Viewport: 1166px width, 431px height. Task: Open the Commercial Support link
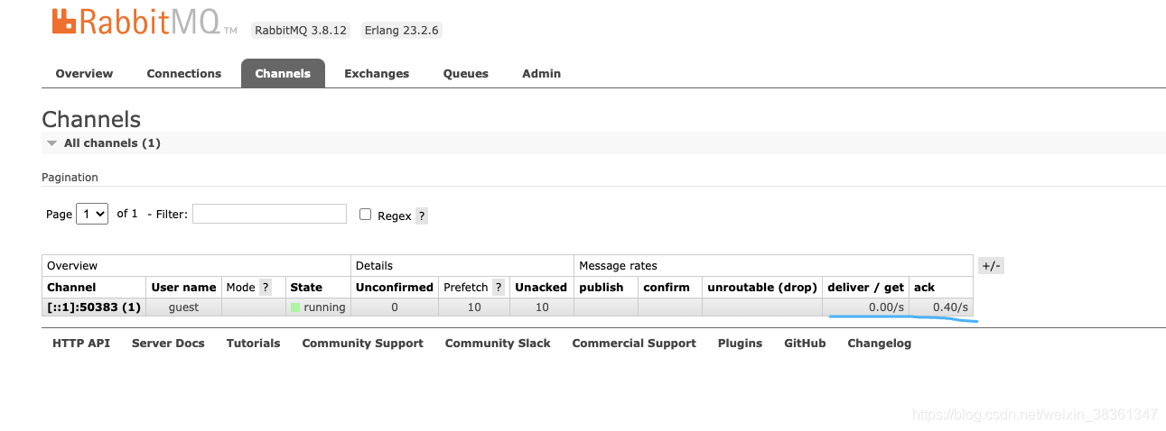pos(634,344)
